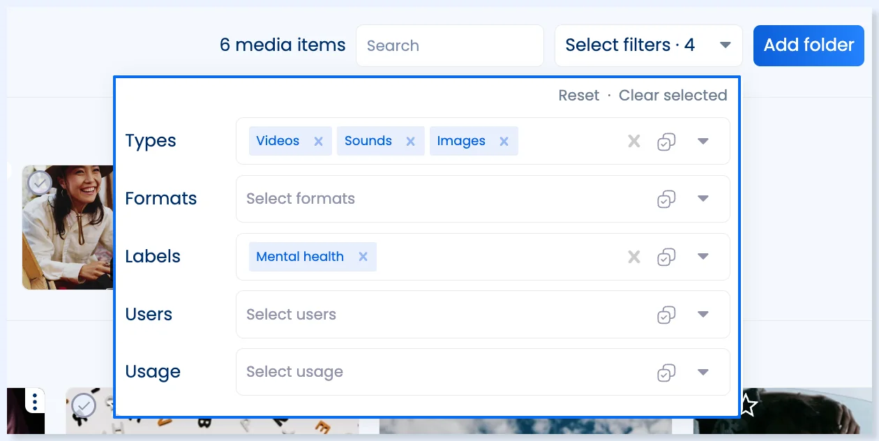This screenshot has height=441, width=879.
Task: Click the Mental health tag text
Action: tap(300, 257)
